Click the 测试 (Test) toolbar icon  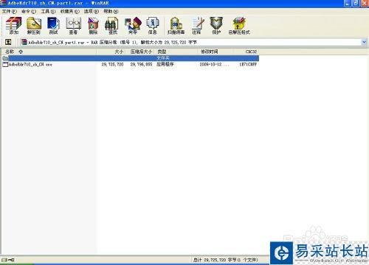click(x=53, y=26)
